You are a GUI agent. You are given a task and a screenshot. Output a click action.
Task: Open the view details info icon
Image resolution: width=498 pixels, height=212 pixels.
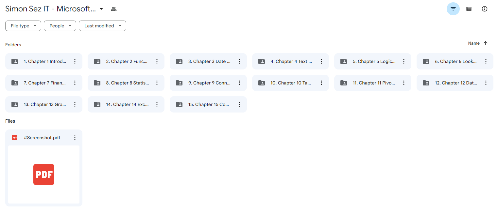(484, 9)
